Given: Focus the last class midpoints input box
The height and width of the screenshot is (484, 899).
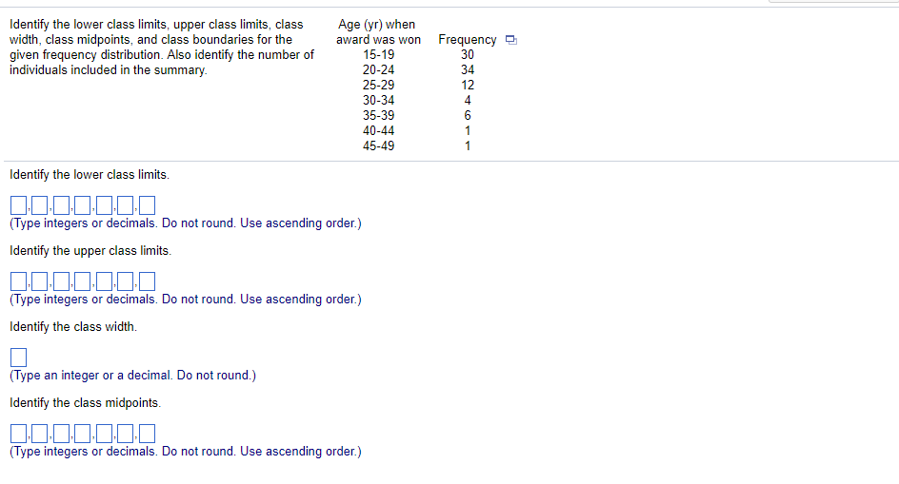Looking at the screenshot, I should coord(148,434).
